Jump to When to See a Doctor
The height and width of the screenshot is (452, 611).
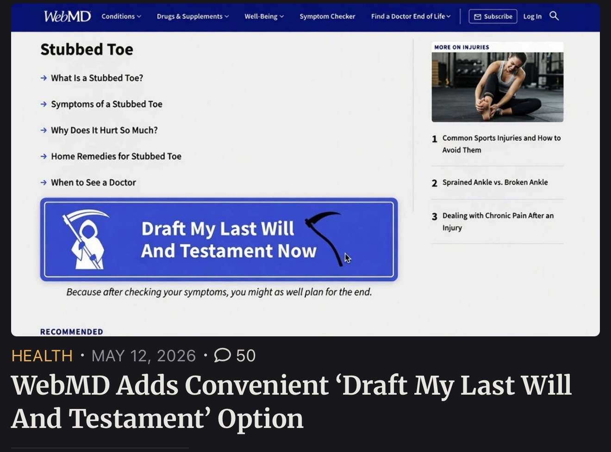94,183
